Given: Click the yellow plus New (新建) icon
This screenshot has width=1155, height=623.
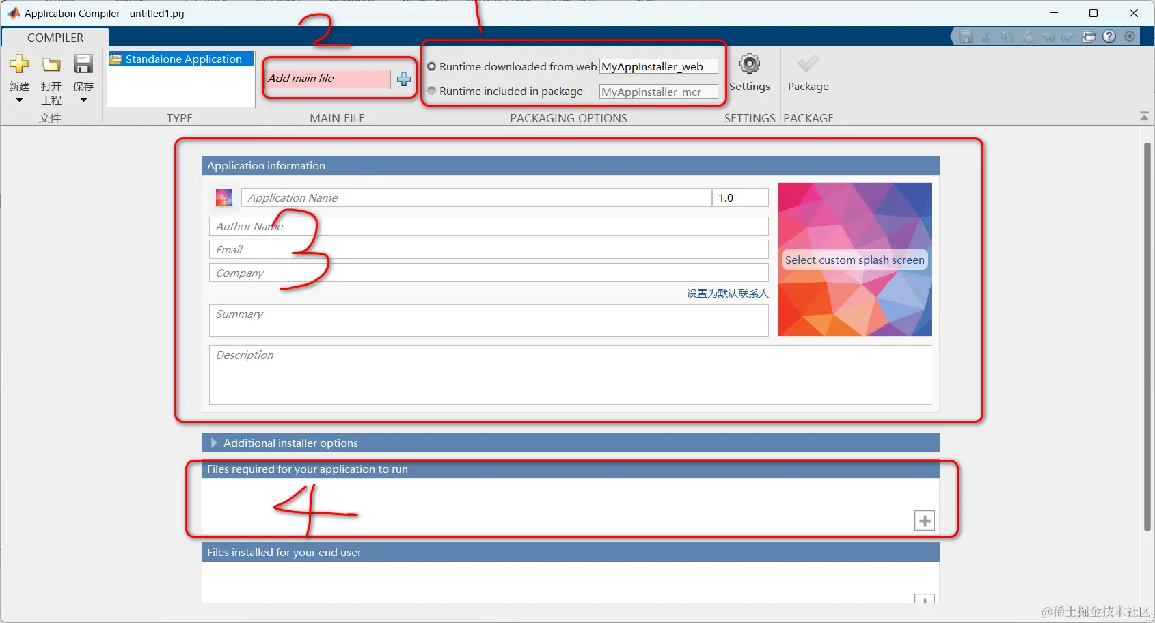Looking at the screenshot, I should tap(19, 64).
